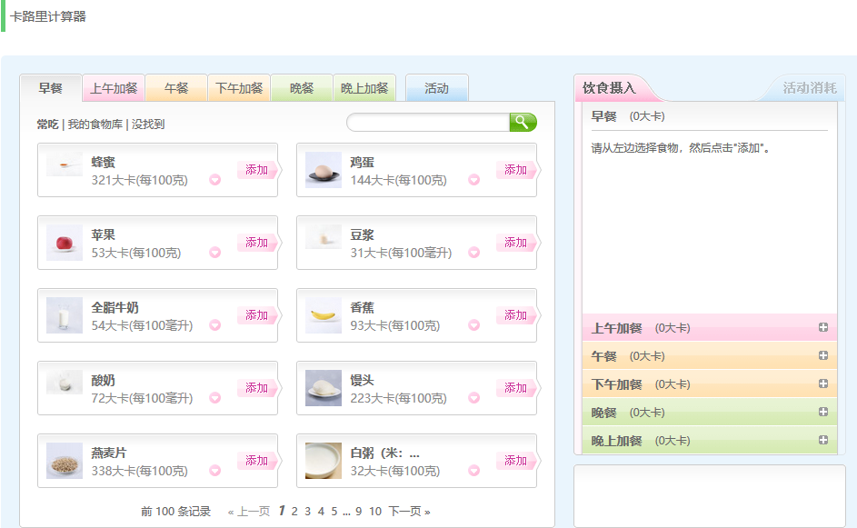
Task: Open the pink dropdown arrow for 鸡蛋
Action: pos(473,180)
